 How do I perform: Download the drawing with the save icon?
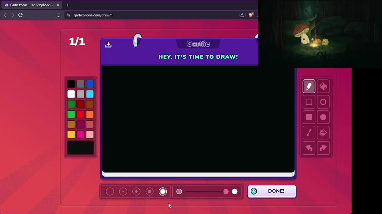[108, 44]
